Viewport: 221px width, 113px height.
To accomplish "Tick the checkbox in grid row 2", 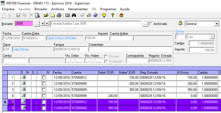I will 44,84.
